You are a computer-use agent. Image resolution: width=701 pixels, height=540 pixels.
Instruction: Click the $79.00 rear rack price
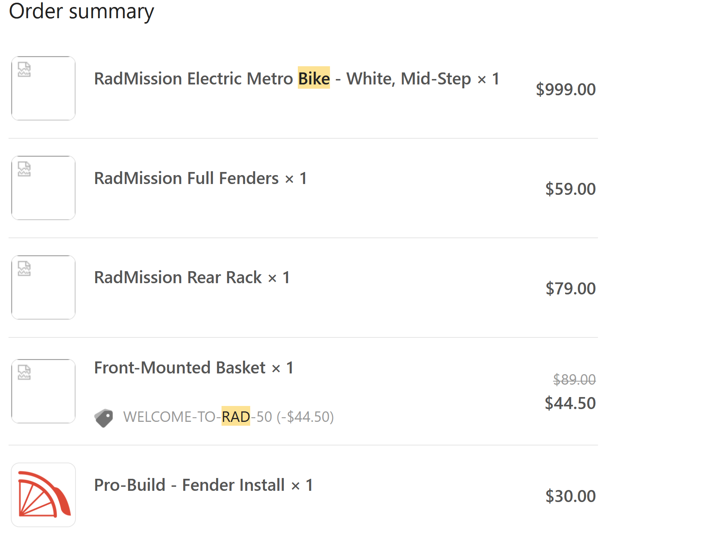coord(570,289)
